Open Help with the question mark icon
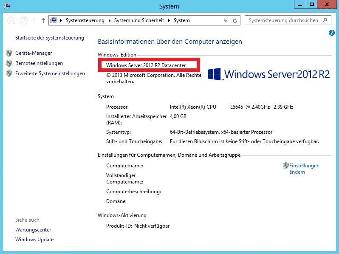The height and width of the screenshot is (254, 339). tap(332, 33)
